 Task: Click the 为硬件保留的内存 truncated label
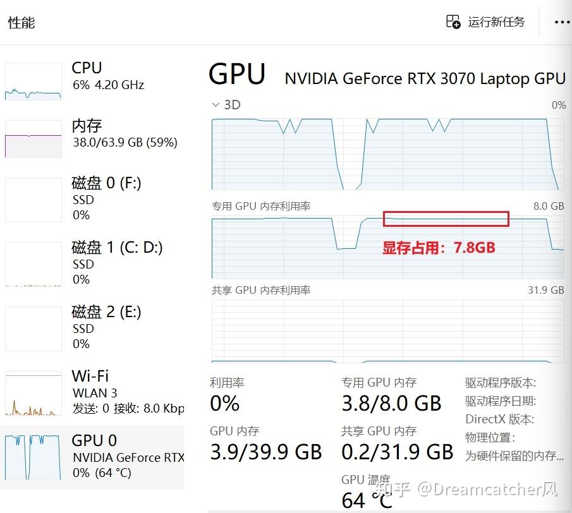click(514, 456)
